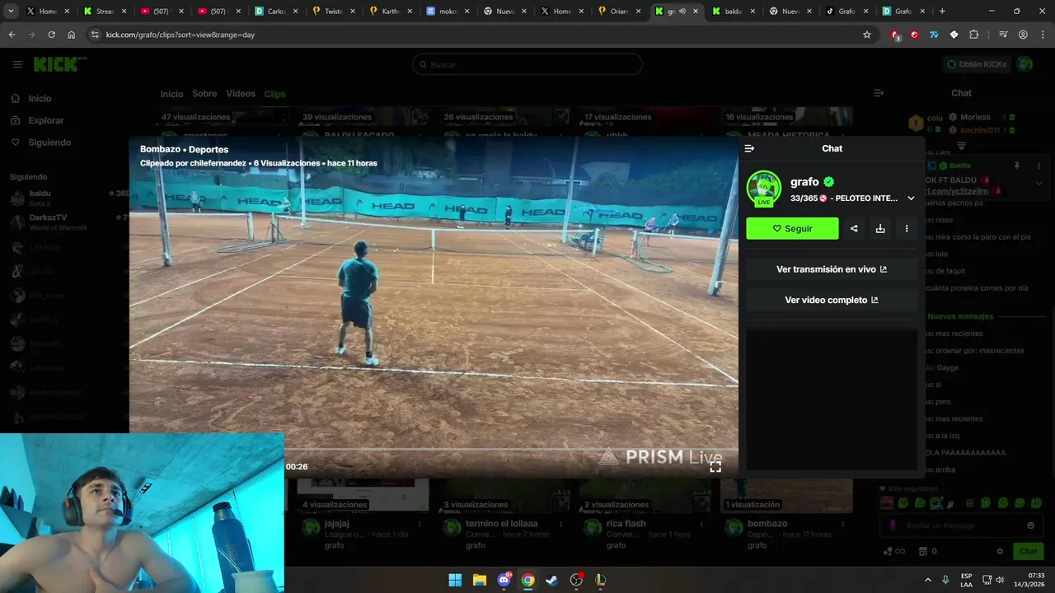
Task: Select Siguiendo in Kick sidebar
Action: [49, 142]
